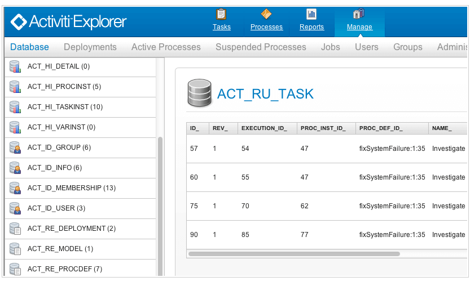Select ACT_RE_PROCDEF (7) table

(x=80, y=269)
